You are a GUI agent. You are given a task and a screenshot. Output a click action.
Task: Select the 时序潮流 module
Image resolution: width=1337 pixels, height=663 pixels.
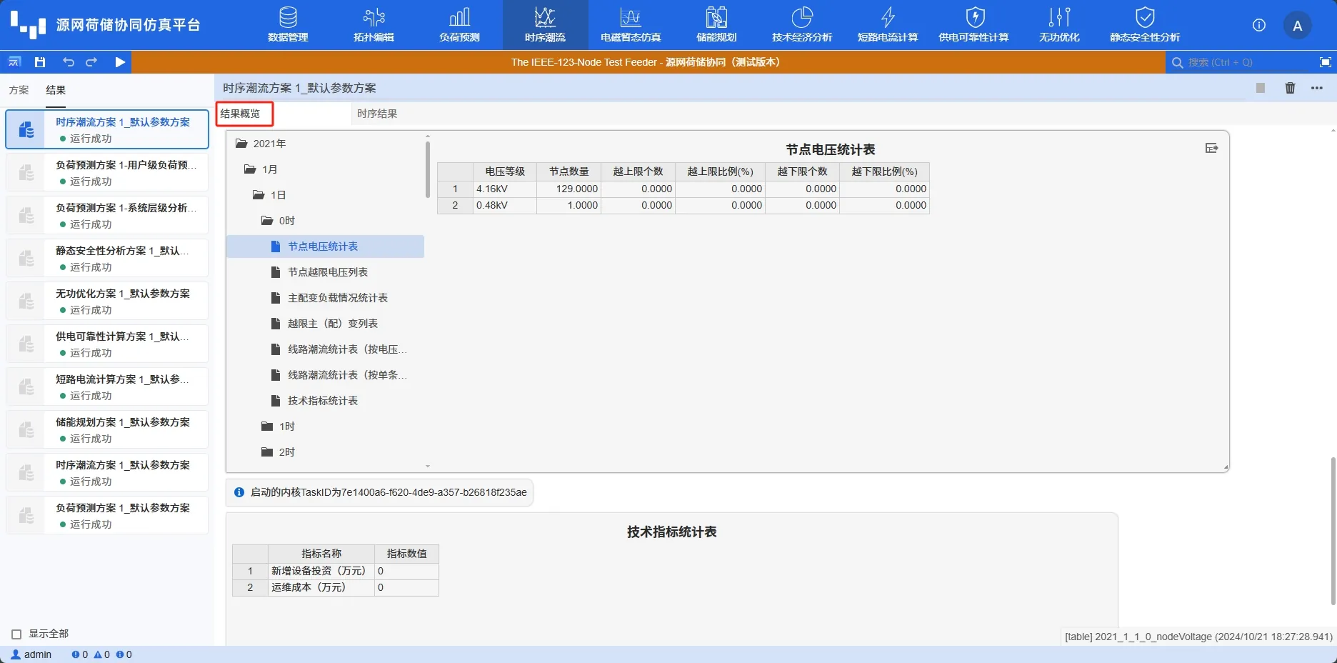click(545, 24)
